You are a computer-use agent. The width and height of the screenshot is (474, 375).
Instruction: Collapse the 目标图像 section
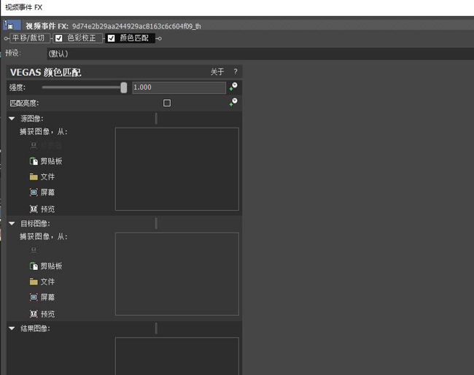12,223
